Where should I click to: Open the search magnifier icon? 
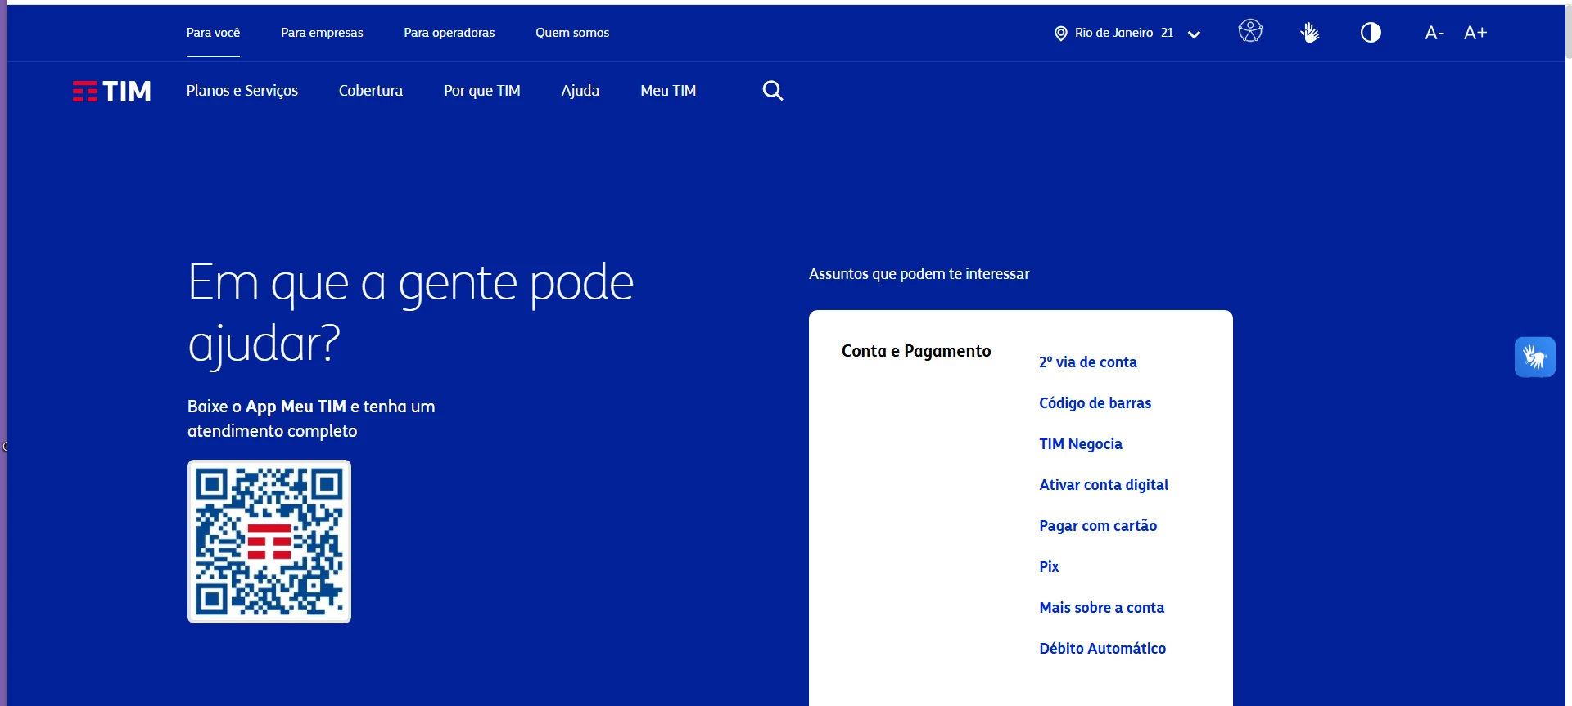coord(773,91)
